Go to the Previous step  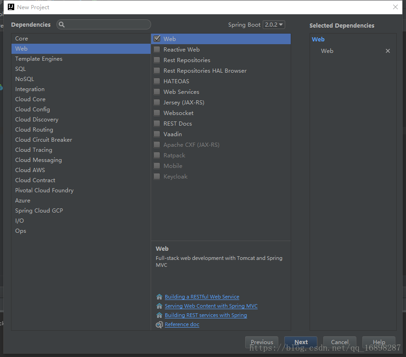click(x=261, y=342)
